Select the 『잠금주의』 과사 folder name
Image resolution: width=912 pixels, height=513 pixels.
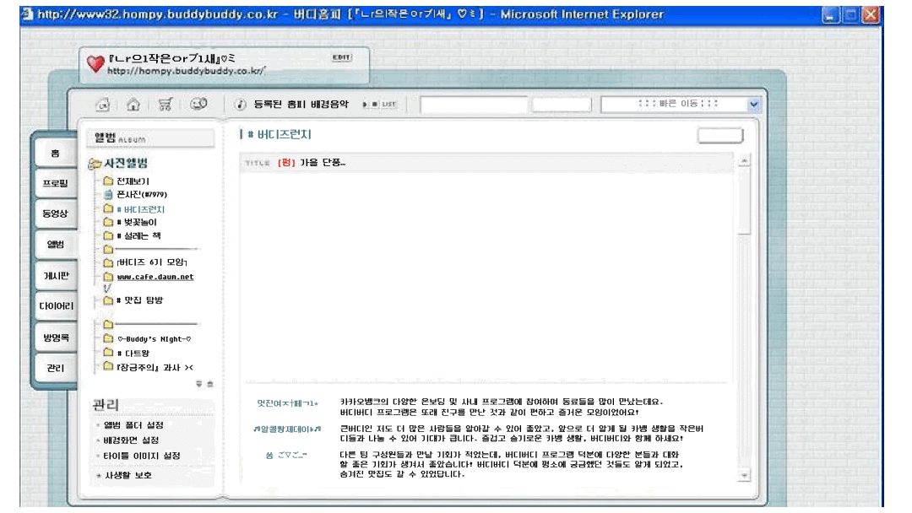click(155, 367)
